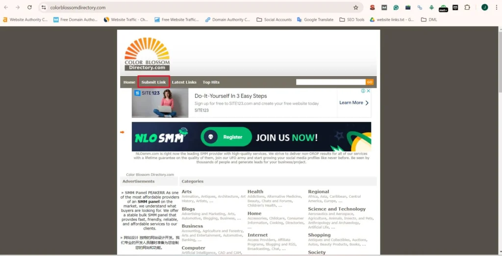Screen dimensions: 502x256
Task: Open the Affiliate Programs subcategory link
Action: (269, 242)
